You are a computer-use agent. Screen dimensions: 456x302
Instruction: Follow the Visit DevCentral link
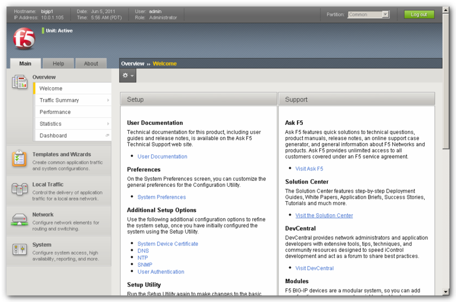tap(315, 268)
